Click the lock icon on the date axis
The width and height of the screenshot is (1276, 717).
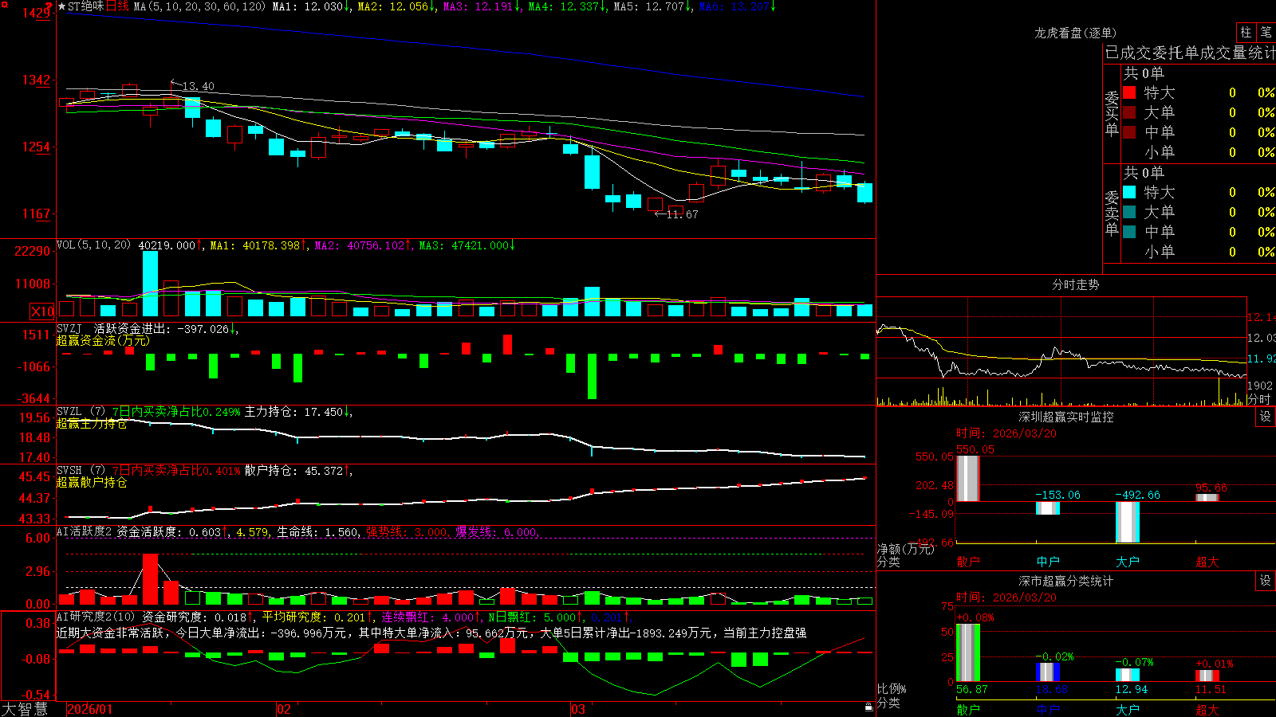tap(869, 707)
